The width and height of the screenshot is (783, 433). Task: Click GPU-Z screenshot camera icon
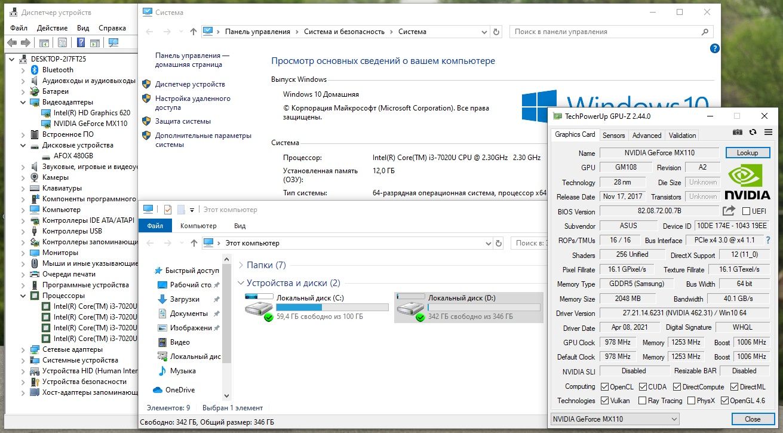click(738, 132)
